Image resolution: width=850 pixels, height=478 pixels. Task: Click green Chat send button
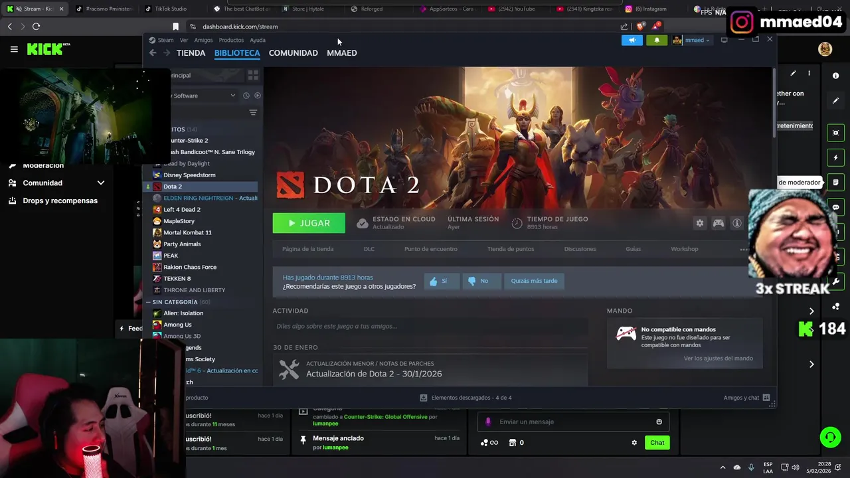(657, 443)
